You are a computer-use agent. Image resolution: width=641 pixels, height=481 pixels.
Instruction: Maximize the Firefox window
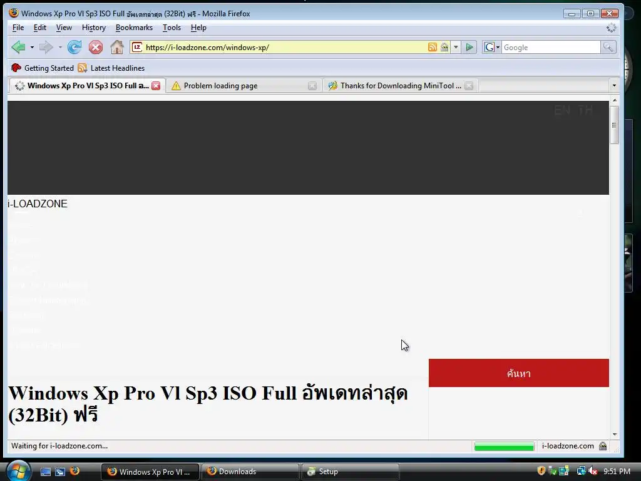pos(590,14)
